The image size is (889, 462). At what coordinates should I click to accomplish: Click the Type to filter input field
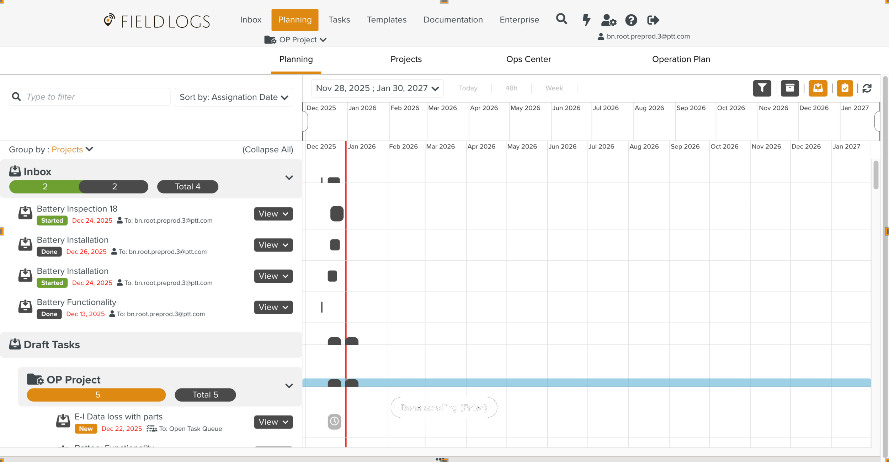point(96,97)
